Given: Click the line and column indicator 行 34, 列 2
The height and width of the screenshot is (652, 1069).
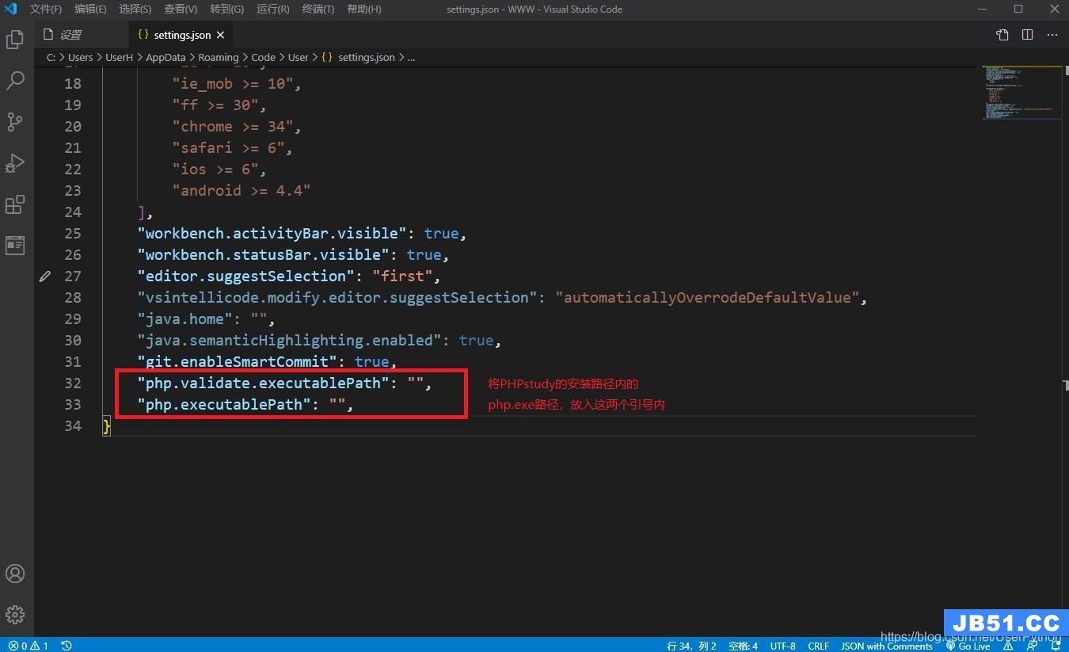Looking at the screenshot, I should click(692, 646).
